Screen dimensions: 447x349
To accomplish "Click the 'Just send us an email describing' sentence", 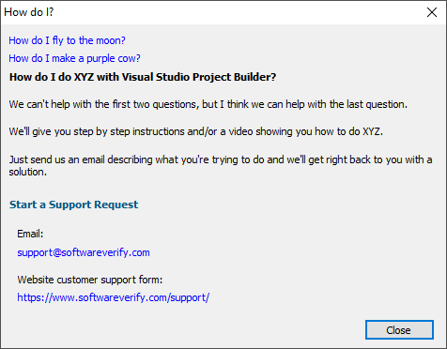I will pos(221,165).
